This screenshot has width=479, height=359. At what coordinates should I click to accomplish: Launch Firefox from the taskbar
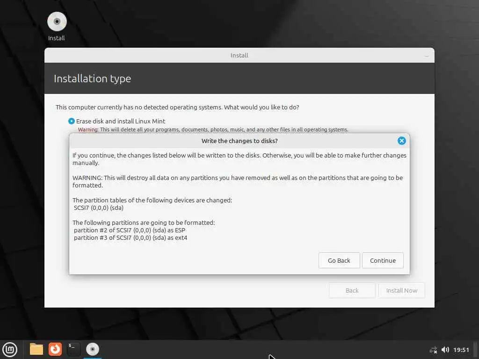(55, 349)
